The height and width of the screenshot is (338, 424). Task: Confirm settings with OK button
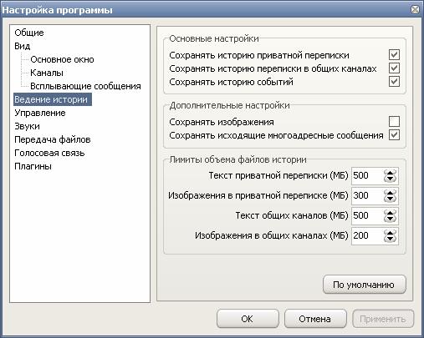click(248, 319)
